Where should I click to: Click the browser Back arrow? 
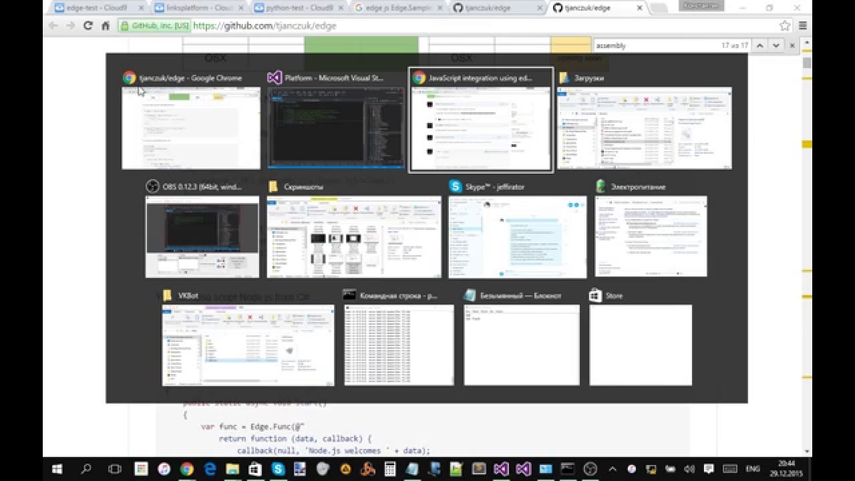click(x=53, y=25)
